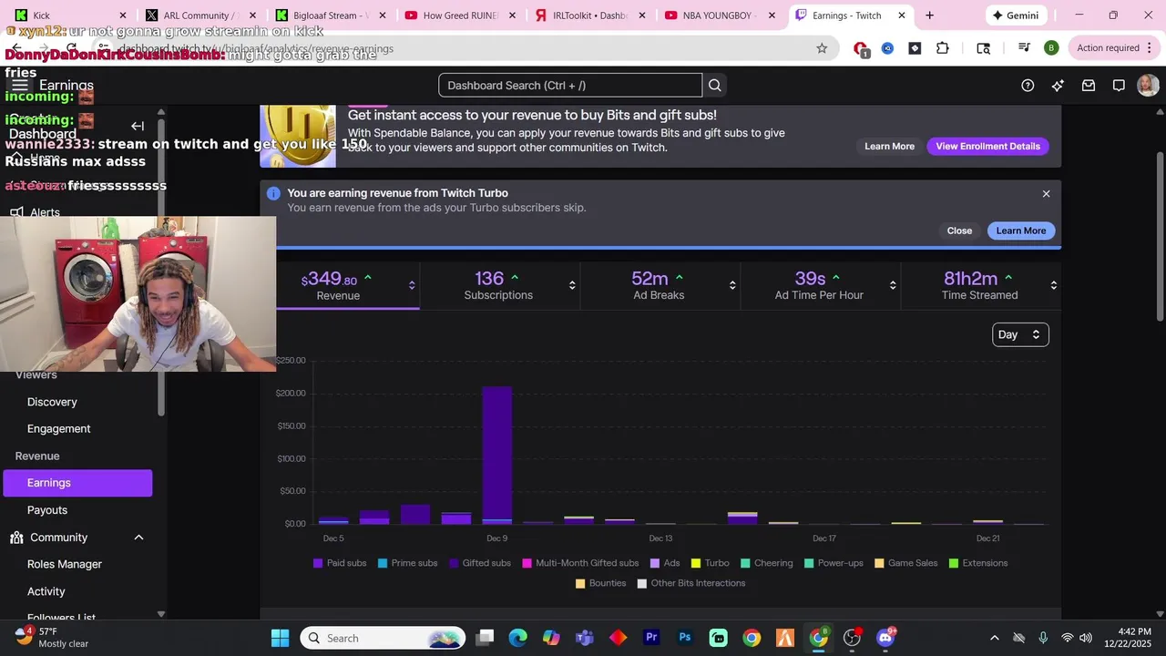Change the Ad Breaks metric selector arrows

732,285
